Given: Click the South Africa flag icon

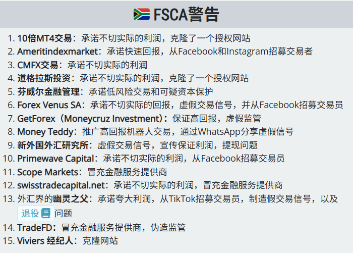Looking at the screenshot, I should pos(142,14).
